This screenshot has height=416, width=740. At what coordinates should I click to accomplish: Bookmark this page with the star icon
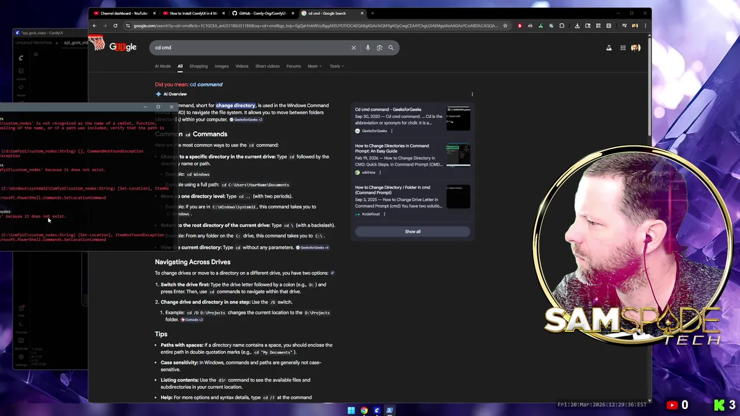pos(505,25)
